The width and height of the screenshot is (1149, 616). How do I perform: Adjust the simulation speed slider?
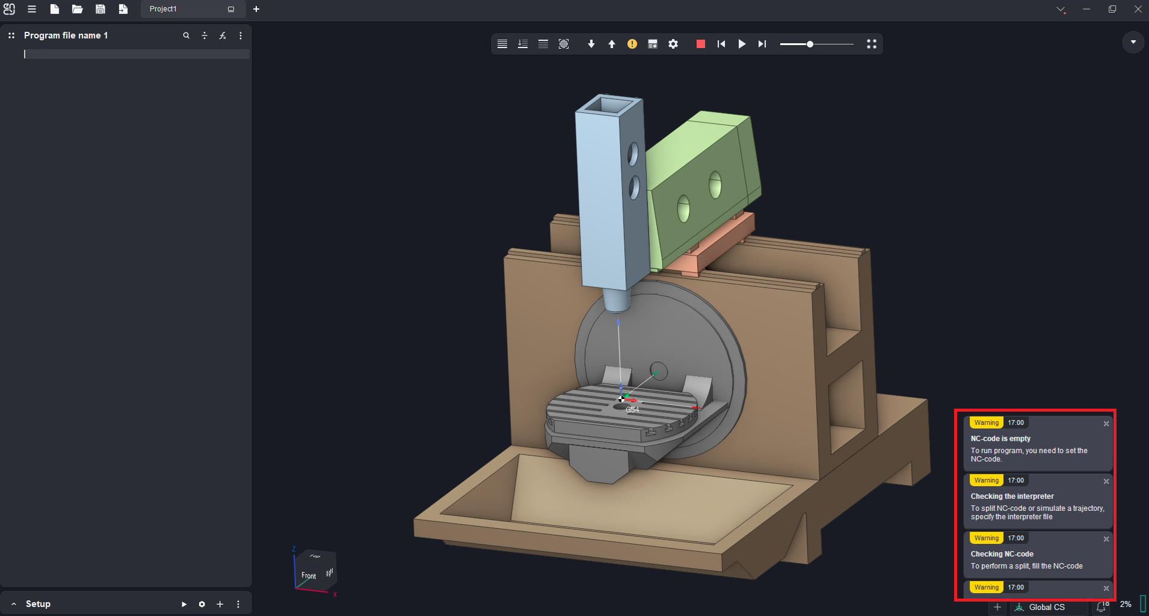pos(810,44)
